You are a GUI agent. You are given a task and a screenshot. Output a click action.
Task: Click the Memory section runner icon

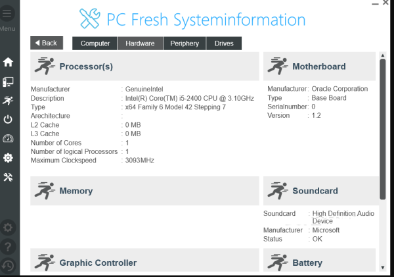(45, 191)
